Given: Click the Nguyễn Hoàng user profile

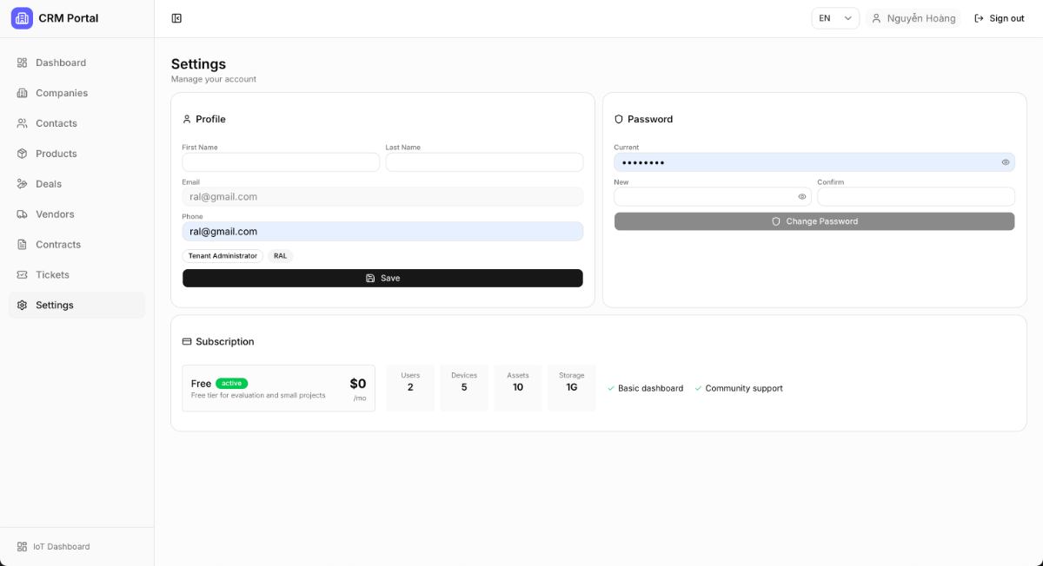Looking at the screenshot, I should click(x=913, y=18).
